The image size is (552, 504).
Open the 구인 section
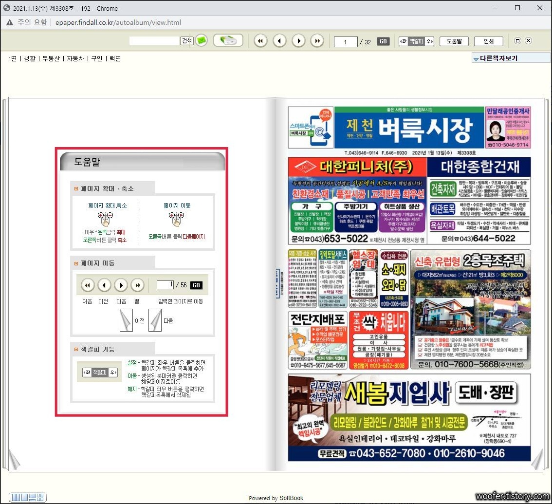[96, 58]
